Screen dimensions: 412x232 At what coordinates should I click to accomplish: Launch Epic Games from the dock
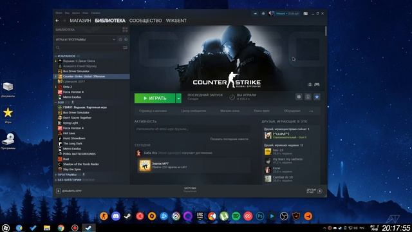point(200,217)
